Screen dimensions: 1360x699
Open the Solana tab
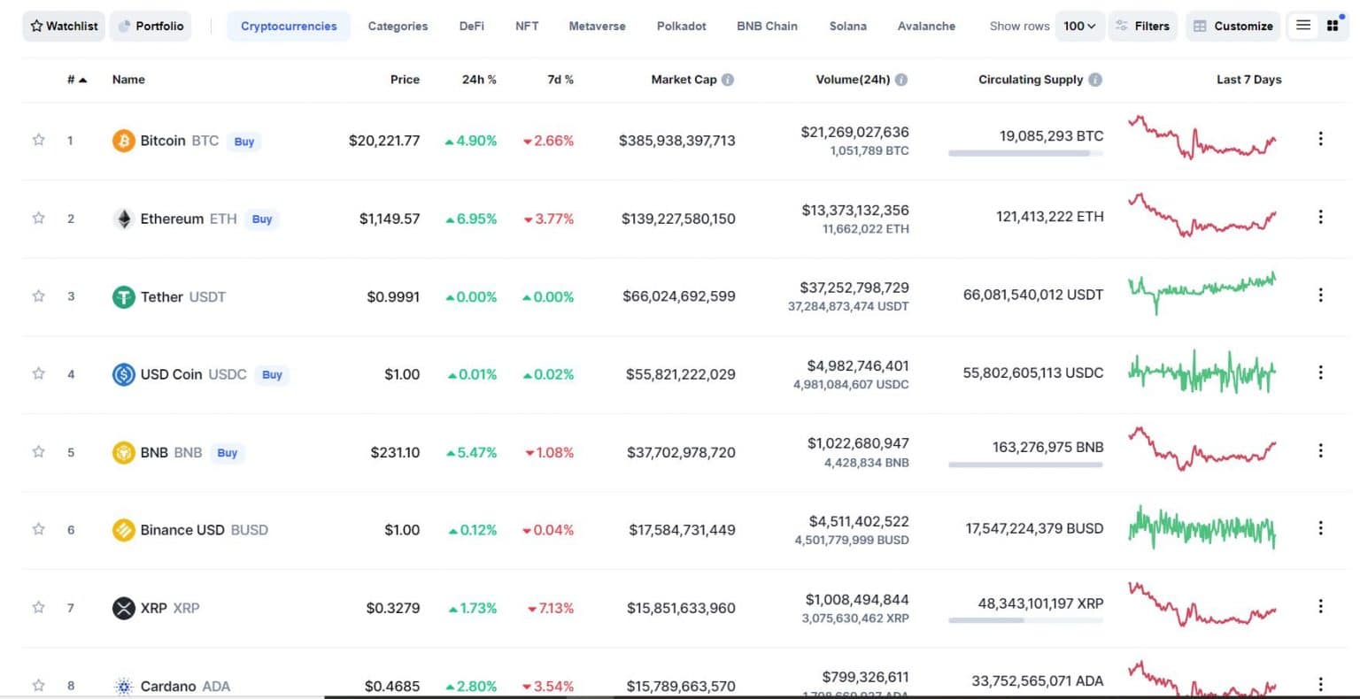tap(848, 26)
